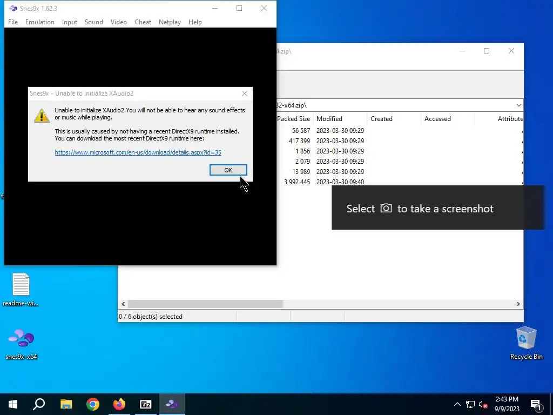
Task: Click the warning triangle icon in the dialog
Action: [x=42, y=116]
